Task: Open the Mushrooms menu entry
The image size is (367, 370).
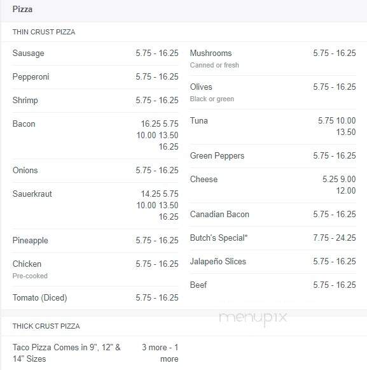Action: coord(273,59)
